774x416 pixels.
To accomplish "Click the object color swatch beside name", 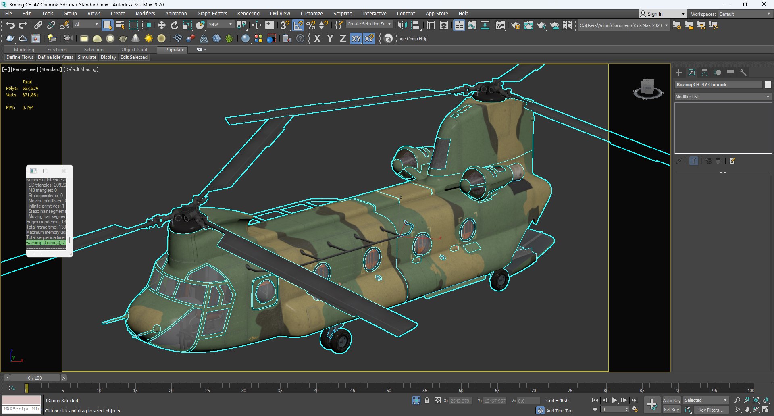I will pyautogui.click(x=768, y=85).
